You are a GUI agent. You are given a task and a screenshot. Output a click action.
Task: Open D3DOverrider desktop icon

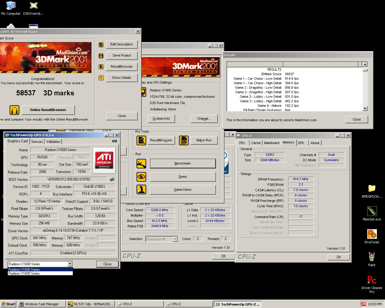(x=33, y=8)
